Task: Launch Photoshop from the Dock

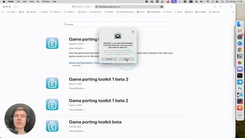Action: pyautogui.click(x=240, y=89)
